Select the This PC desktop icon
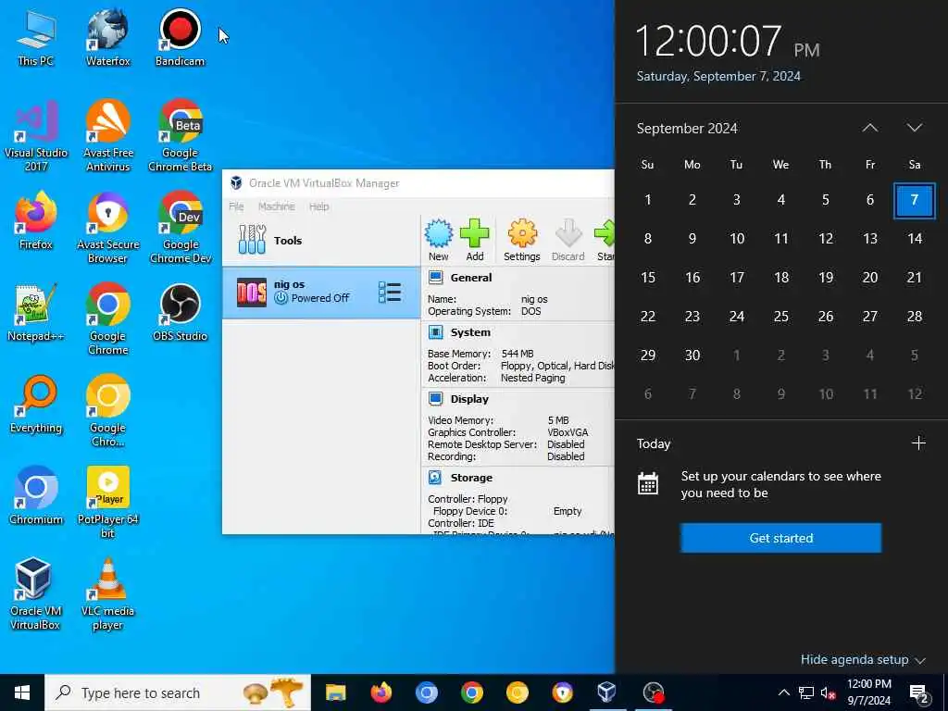The image size is (948, 711). [x=36, y=37]
